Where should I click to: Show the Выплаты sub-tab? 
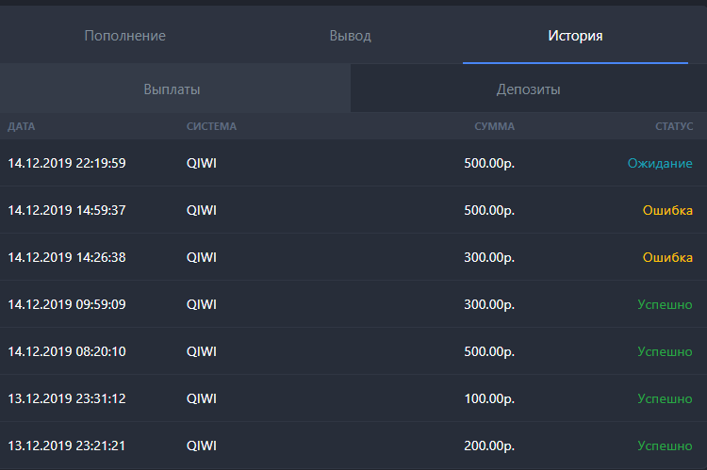coord(172,89)
